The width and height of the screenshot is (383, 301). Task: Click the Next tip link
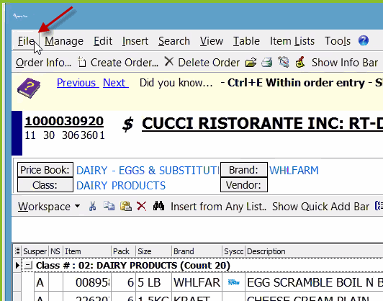(115, 83)
